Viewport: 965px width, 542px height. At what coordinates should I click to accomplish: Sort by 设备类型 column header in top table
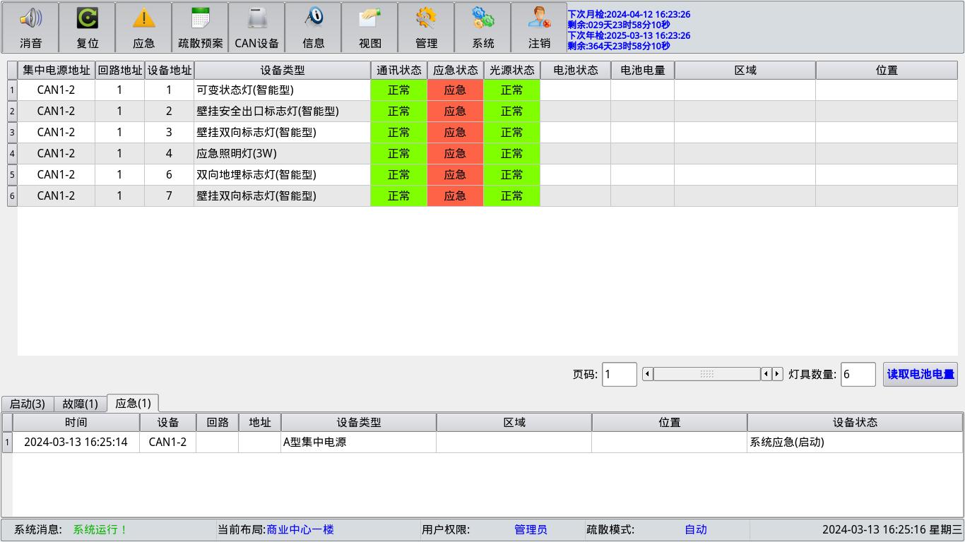[x=282, y=70]
